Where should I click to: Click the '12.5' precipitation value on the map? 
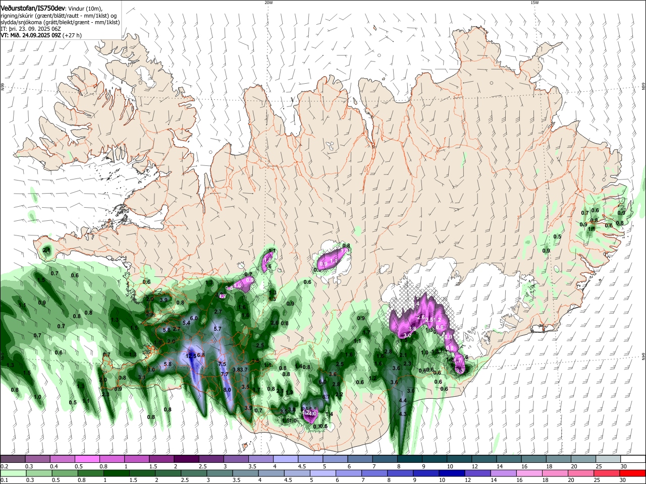(191, 356)
